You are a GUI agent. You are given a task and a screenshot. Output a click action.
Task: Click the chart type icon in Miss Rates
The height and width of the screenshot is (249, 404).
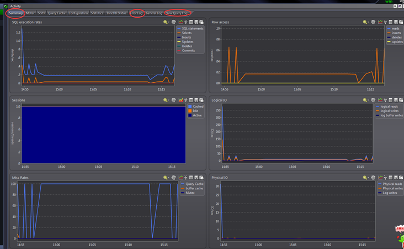pyautogui.click(x=181, y=178)
